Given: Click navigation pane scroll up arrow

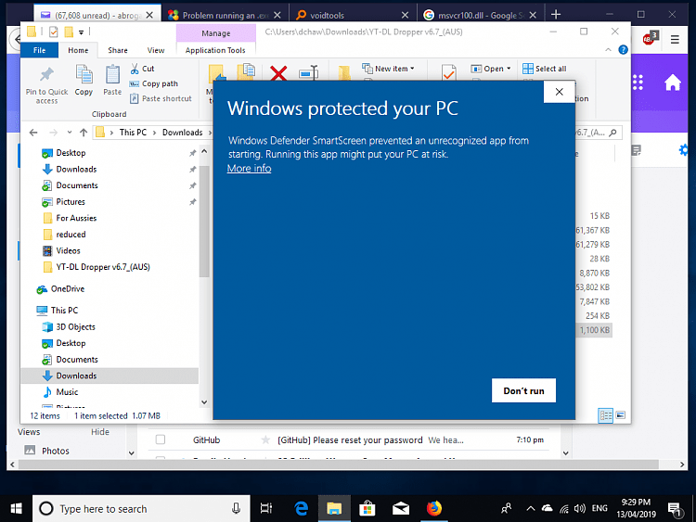Looking at the screenshot, I should point(204,151).
